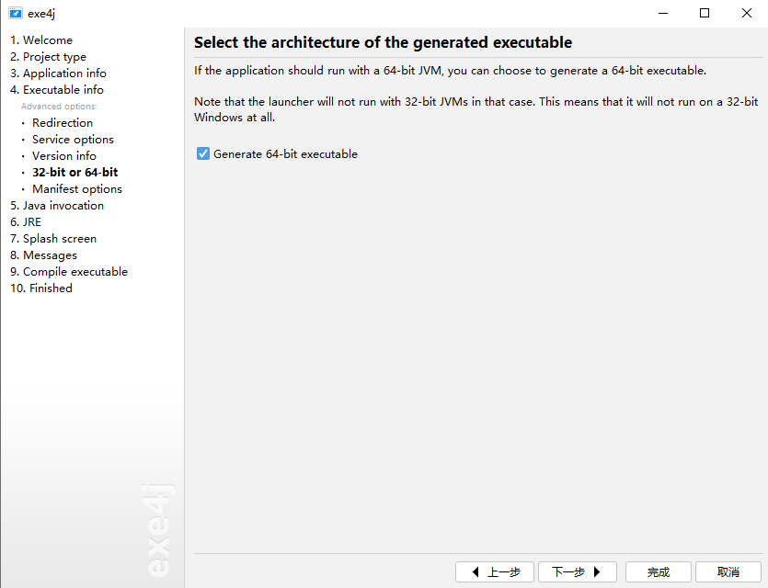The image size is (768, 588).
Task: Open the Project type step
Action: click(x=48, y=57)
